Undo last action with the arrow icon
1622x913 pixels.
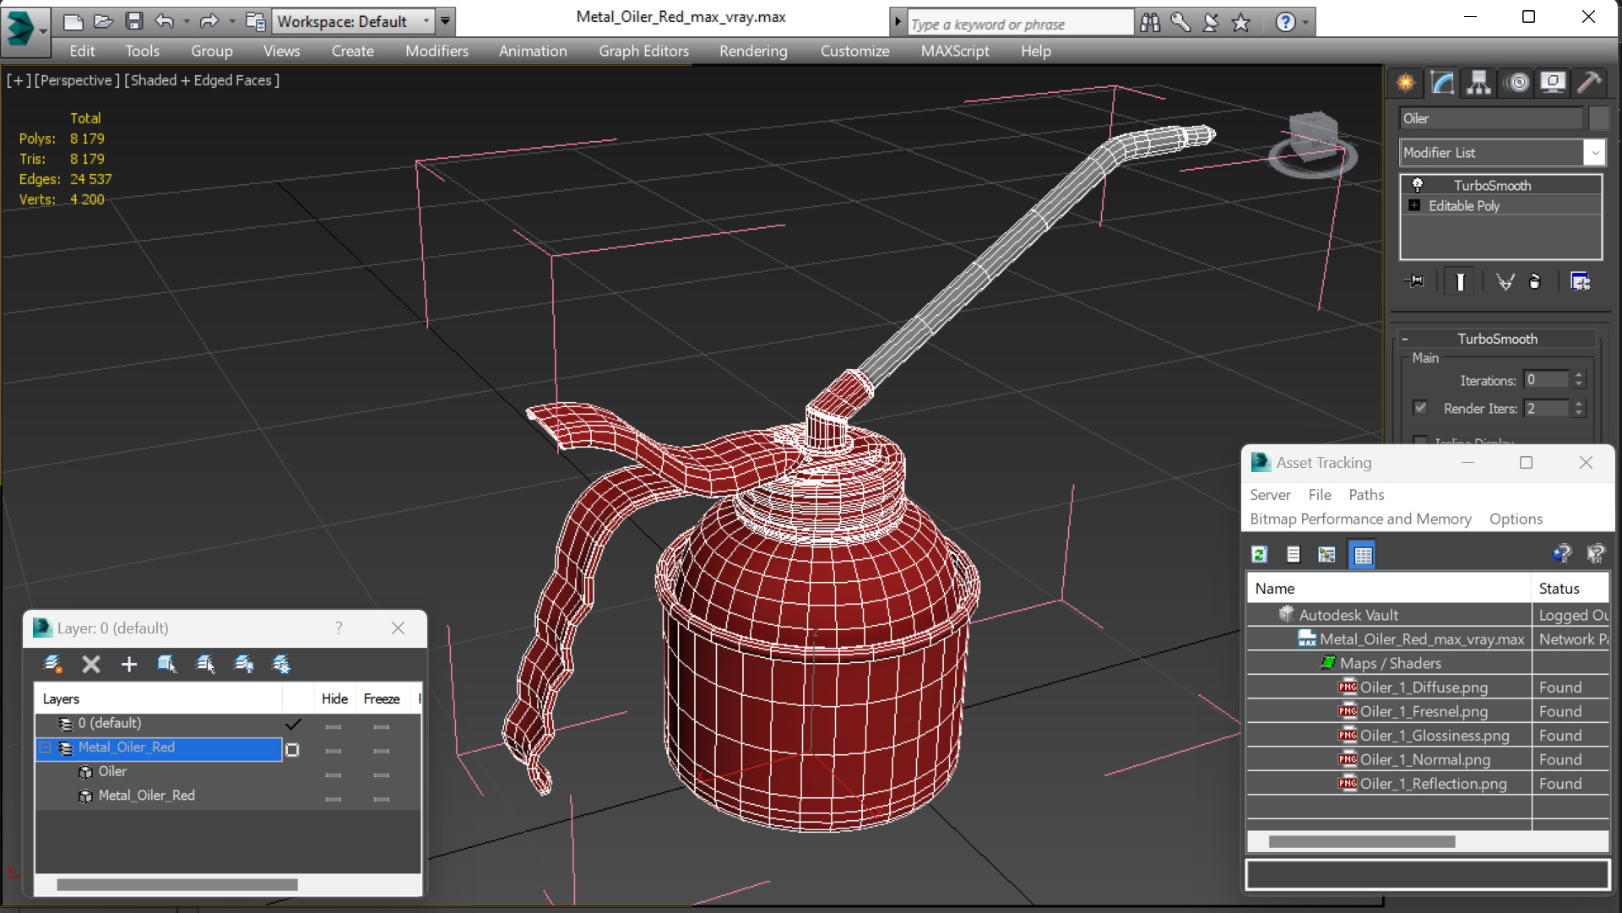click(165, 21)
